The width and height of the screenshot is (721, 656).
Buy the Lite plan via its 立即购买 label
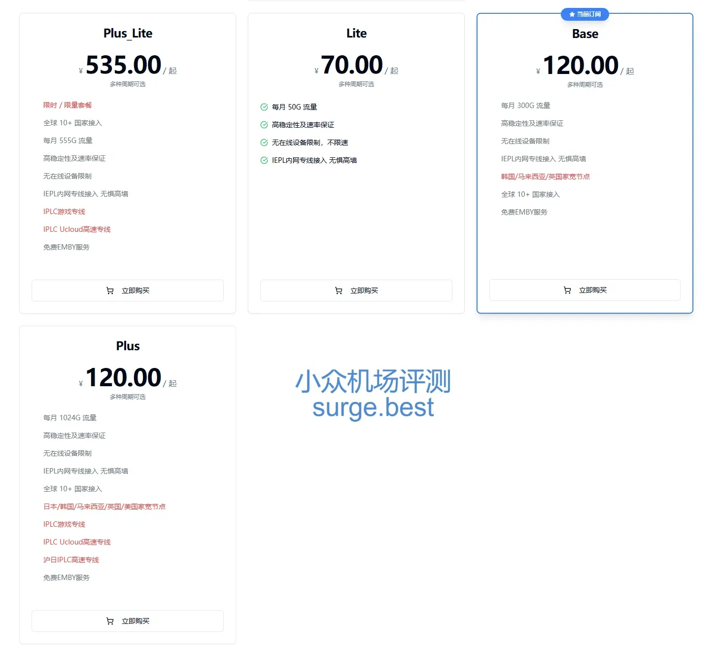364,291
